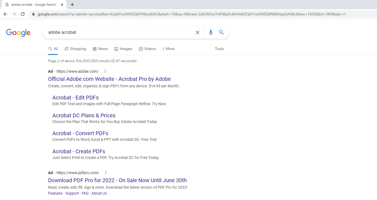The image size is (377, 200).
Task: Switch to the News tab
Action: (x=100, y=49)
